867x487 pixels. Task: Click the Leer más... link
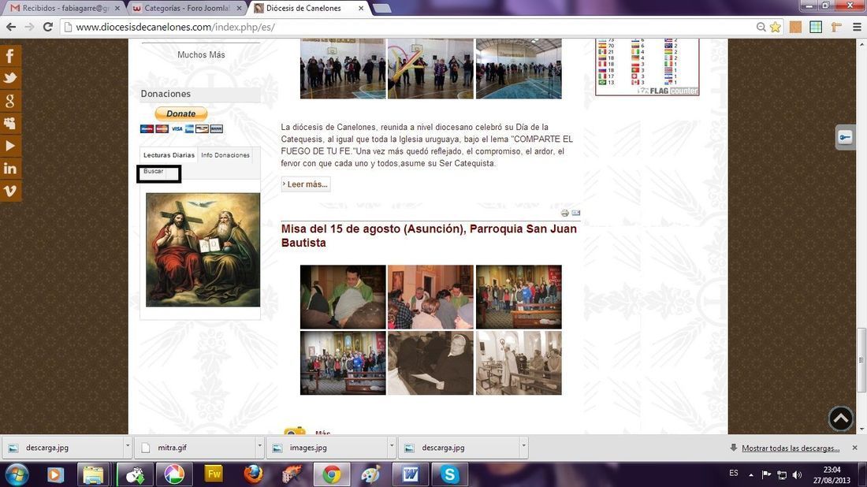(306, 184)
